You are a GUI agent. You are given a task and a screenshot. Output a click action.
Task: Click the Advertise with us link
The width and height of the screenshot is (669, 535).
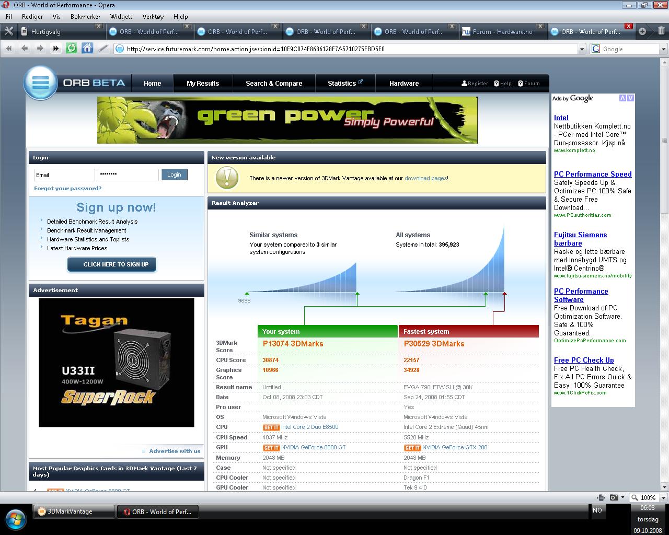click(175, 451)
